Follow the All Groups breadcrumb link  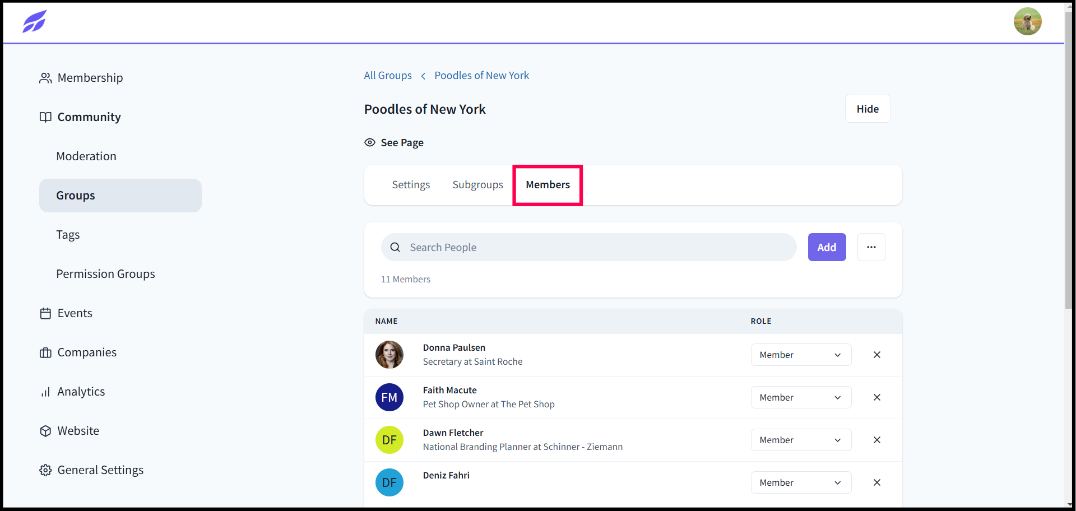387,75
